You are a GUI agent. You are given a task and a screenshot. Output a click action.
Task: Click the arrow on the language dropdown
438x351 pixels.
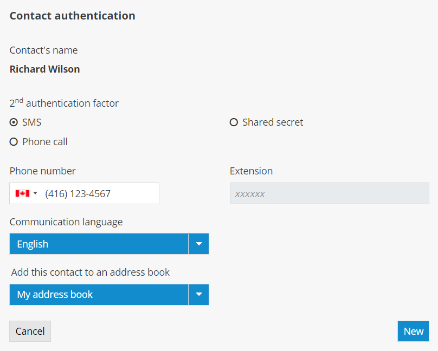pos(198,244)
